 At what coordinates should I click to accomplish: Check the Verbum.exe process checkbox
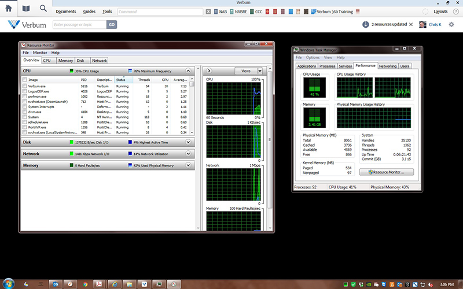coord(24,86)
